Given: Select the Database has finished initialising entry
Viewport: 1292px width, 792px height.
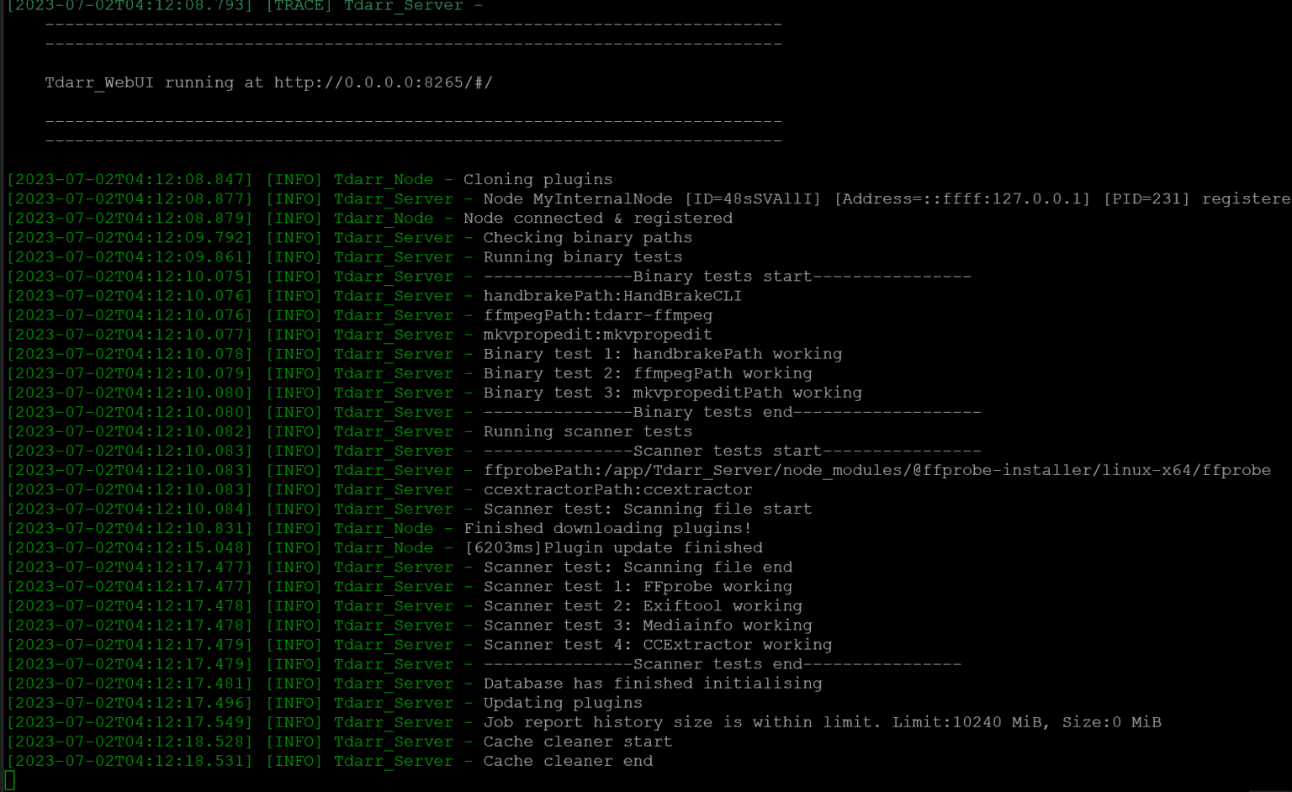Looking at the screenshot, I should (x=653, y=683).
